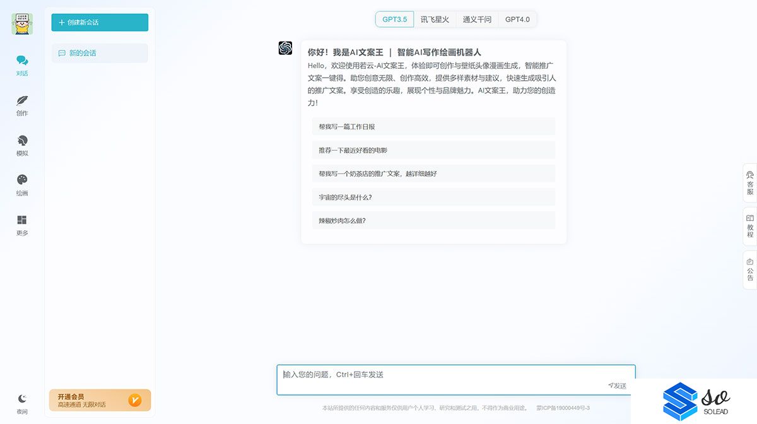Open the 教程 tutorial panel

[750, 227]
